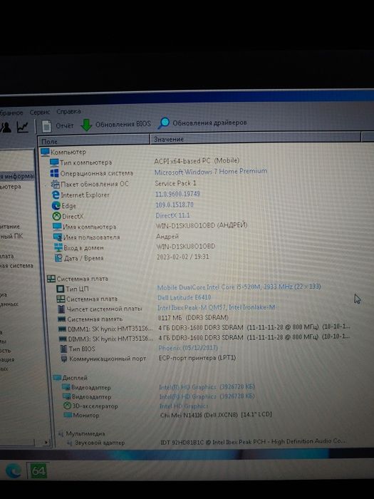The image size is (374, 499).
Task: Select the ACPI x64-based PC (Mobile) value
Action: pos(197,160)
